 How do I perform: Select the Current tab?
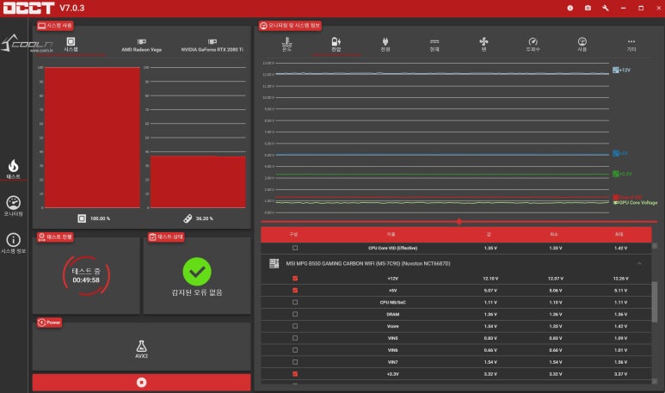[x=434, y=45]
